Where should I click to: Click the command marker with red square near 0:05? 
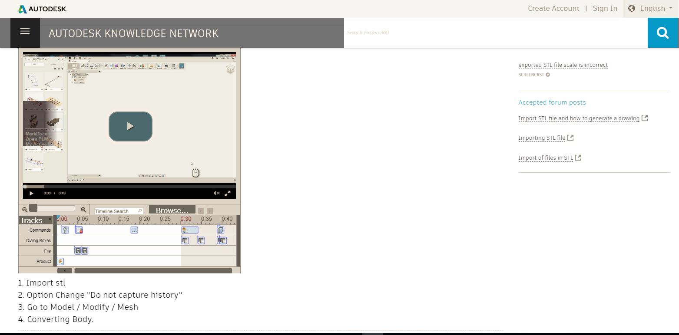tap(79, 230)
